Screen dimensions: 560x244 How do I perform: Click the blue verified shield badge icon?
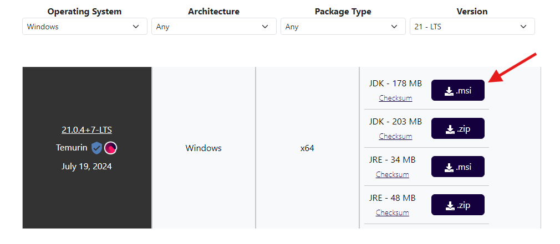click(97, 148)
